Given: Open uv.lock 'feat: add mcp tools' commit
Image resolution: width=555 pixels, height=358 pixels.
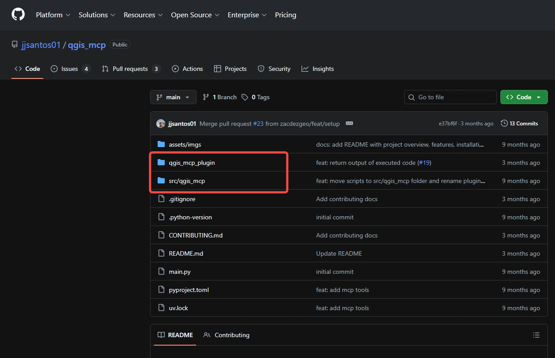Looking at the screenshot, I should click(342, 308).
